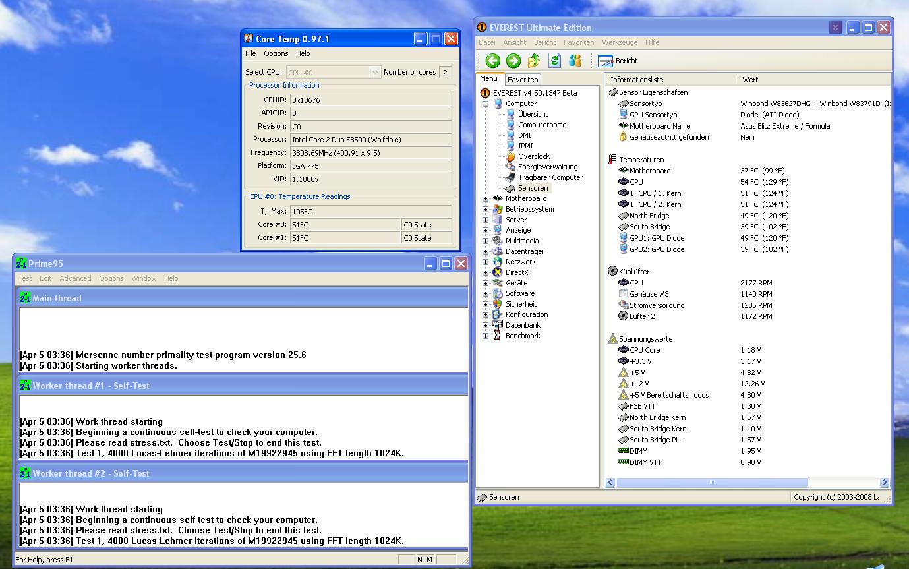Screen dimensions: 909x569
Task: Select the Gehäuse #3 fan row
Action: pyautogui.click(x=748, y=294)
